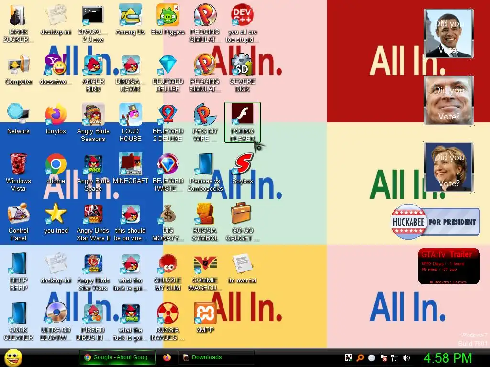Click the Firefox taskbar button
Screen dimensions: 490x367
pyautogui.click(x=167, y=357)
